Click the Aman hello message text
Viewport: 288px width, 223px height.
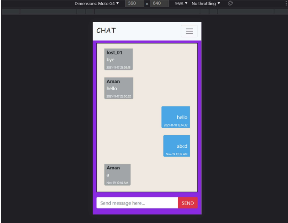112,88
